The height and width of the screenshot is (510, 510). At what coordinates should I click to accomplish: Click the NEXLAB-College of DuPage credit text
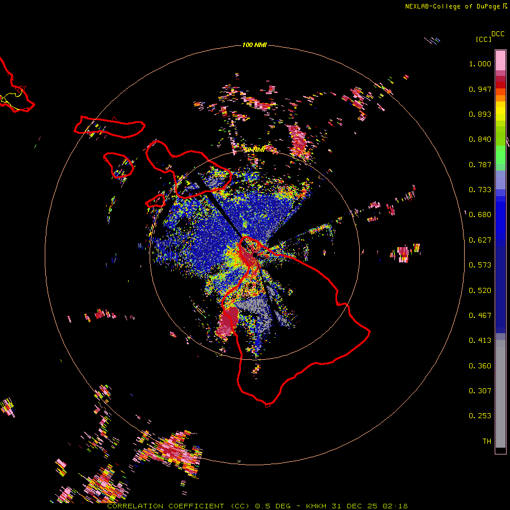[x=452, y=6]
